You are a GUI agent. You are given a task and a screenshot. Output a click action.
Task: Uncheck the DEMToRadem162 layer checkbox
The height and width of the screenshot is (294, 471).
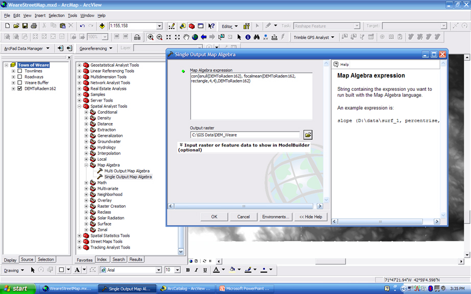point(20,88)
